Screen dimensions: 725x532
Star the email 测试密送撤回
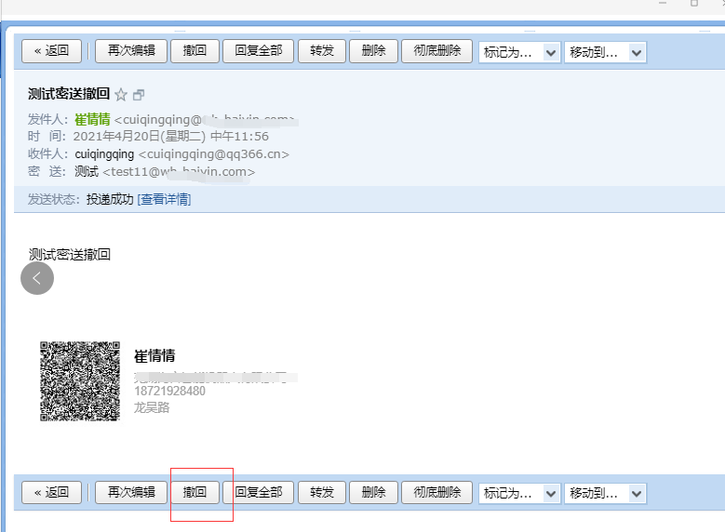tap(121, 95)
